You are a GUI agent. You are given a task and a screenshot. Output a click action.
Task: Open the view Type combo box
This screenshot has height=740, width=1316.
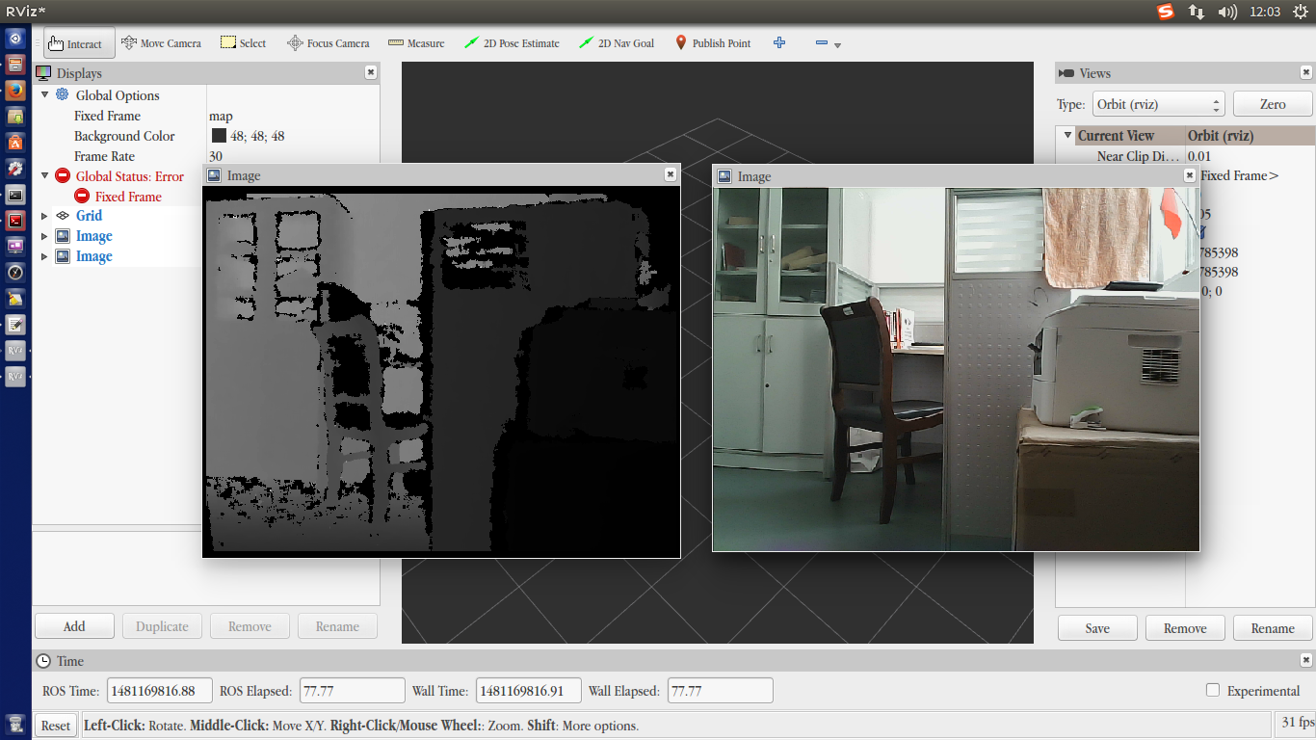click(1158, 104)
